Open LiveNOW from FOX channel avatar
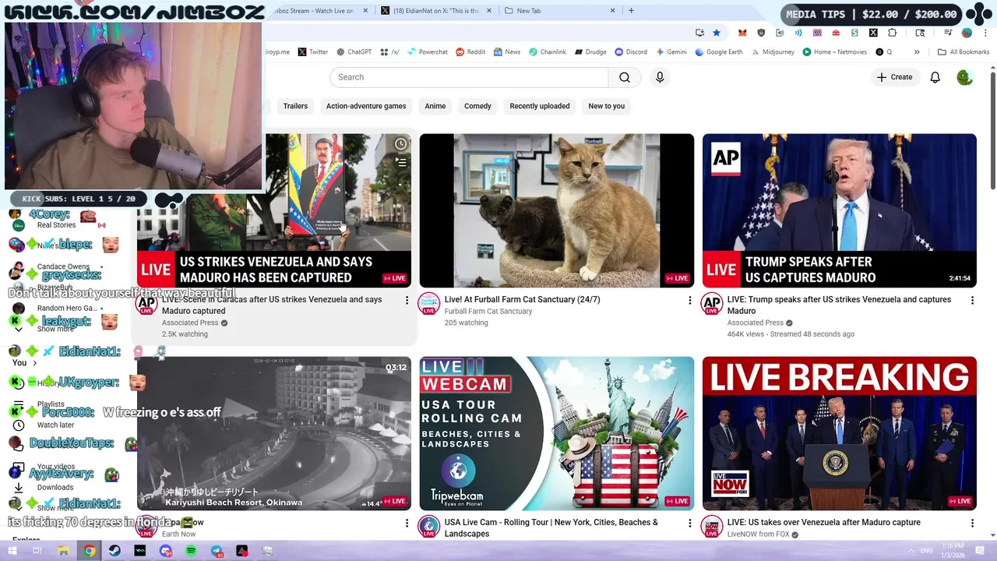The image size is (997, 561). tap(712, 527)
